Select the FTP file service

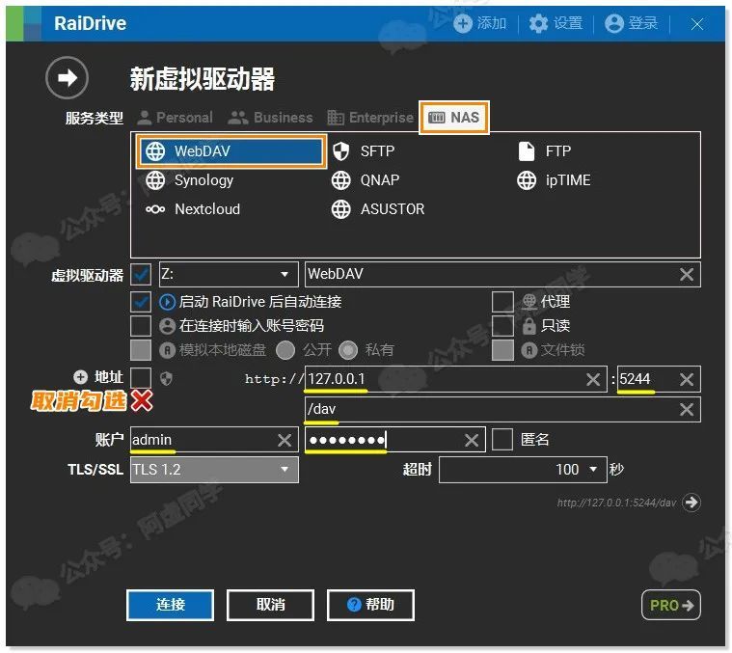pyautogui.click(x=544, y=151)
